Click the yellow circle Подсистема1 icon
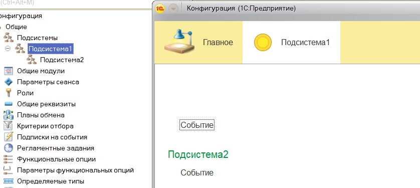Screen dimensions: 420x188 [x=263, y=42]
